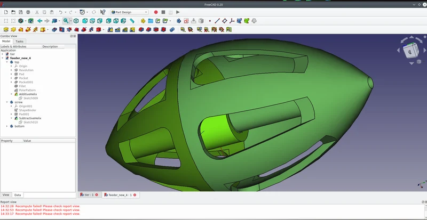This screenshot has width=427, height=220.
Task: Click the Property column header
Action: [11, 141]
